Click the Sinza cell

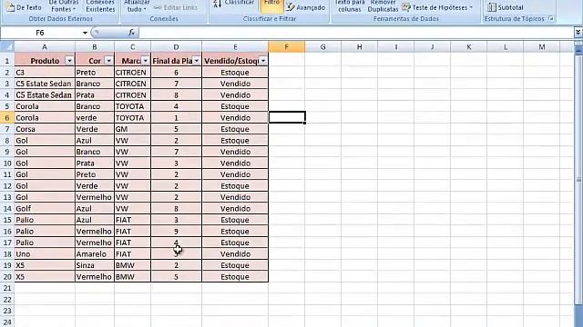[95, 265]
